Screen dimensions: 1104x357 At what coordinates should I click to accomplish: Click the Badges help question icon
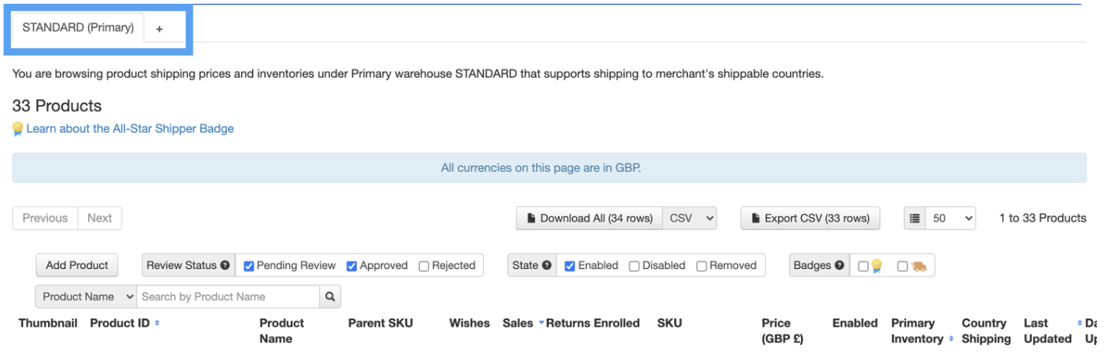(x=840, y=266)
